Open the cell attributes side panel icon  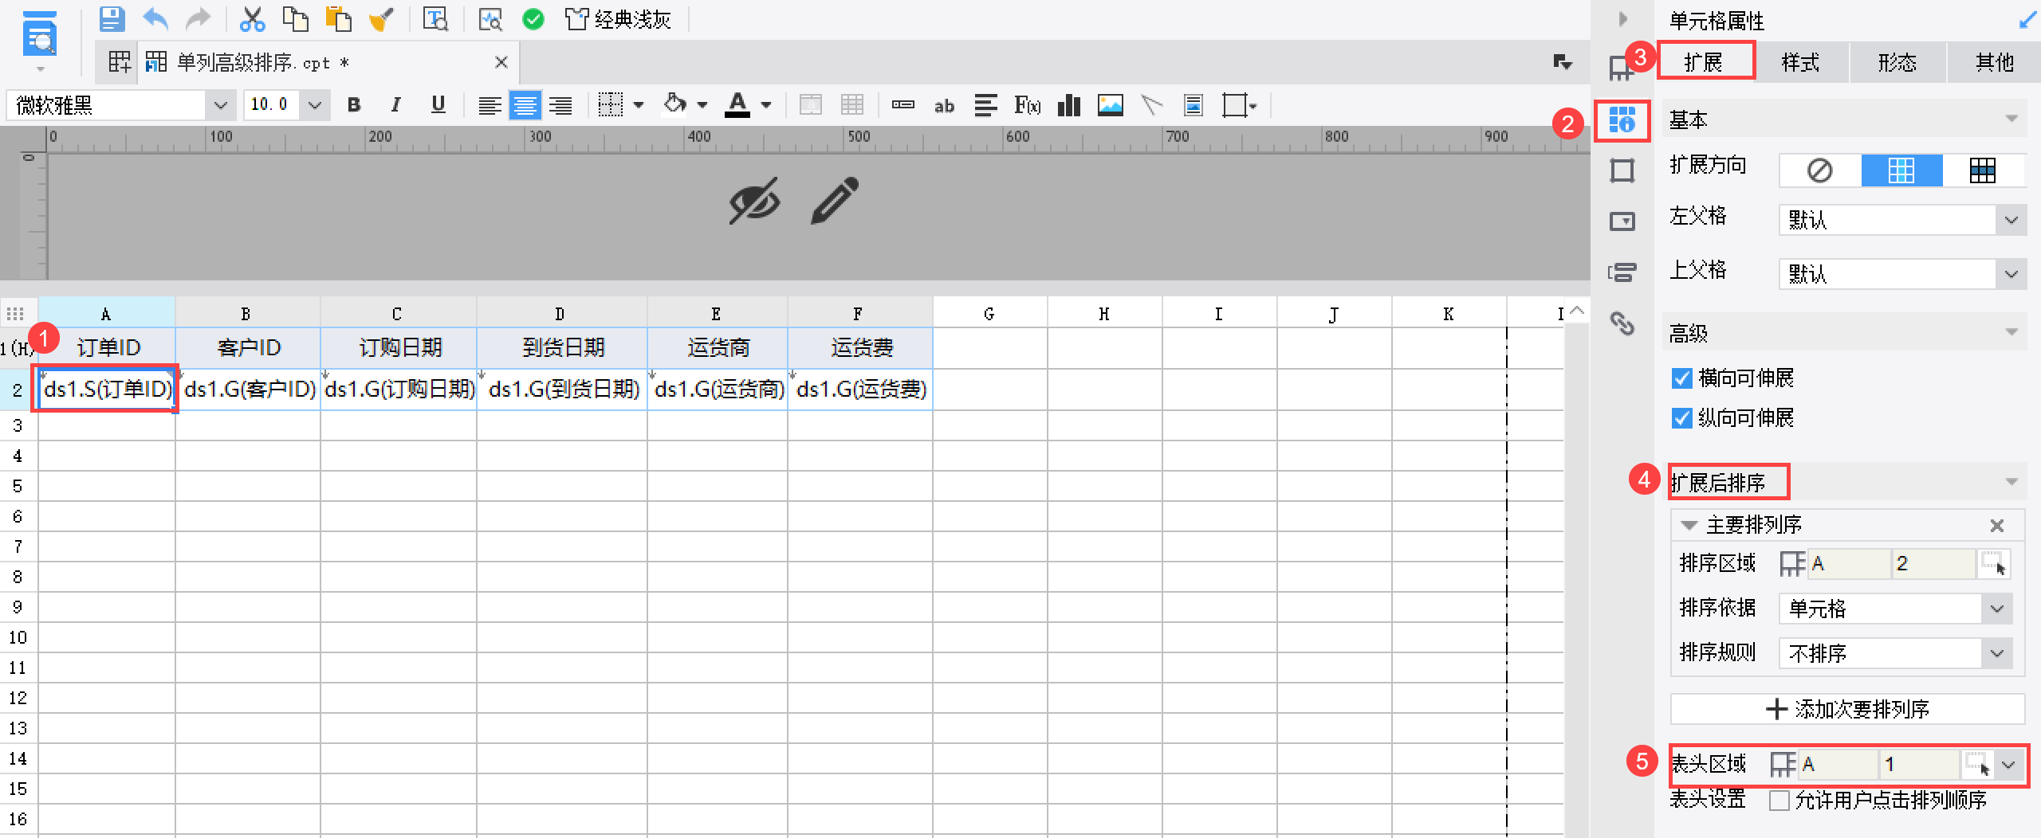[x=1622, y=120]
